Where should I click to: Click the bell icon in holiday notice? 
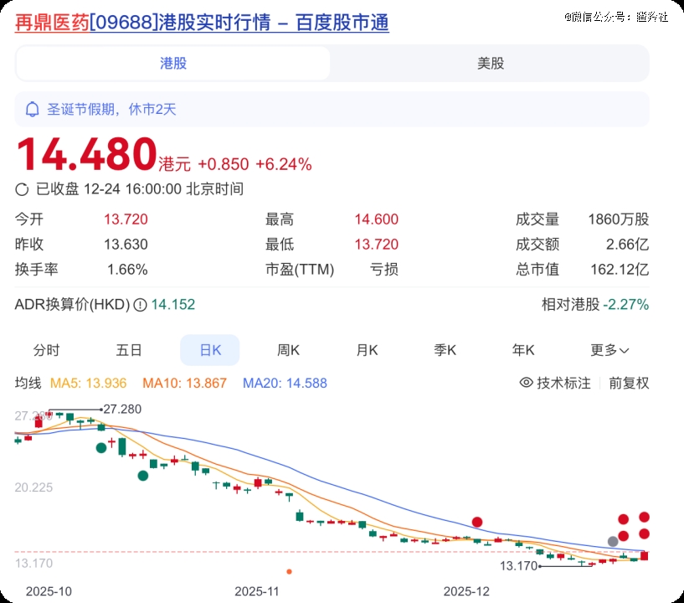coord(33,109)
